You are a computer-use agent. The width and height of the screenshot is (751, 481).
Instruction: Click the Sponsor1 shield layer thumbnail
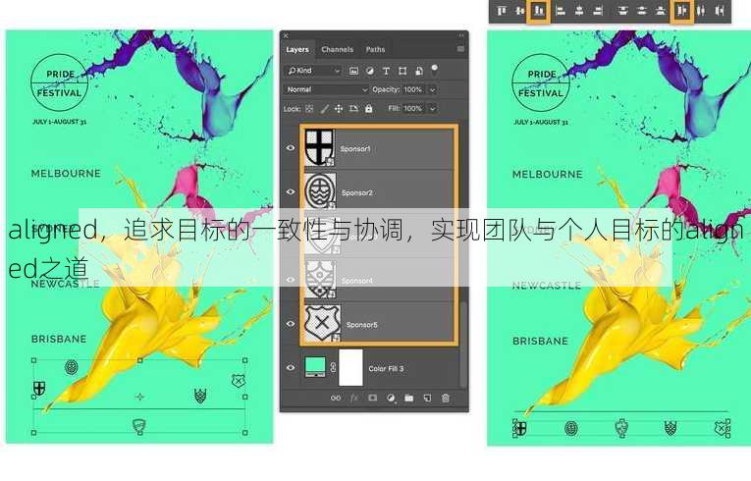319,147
